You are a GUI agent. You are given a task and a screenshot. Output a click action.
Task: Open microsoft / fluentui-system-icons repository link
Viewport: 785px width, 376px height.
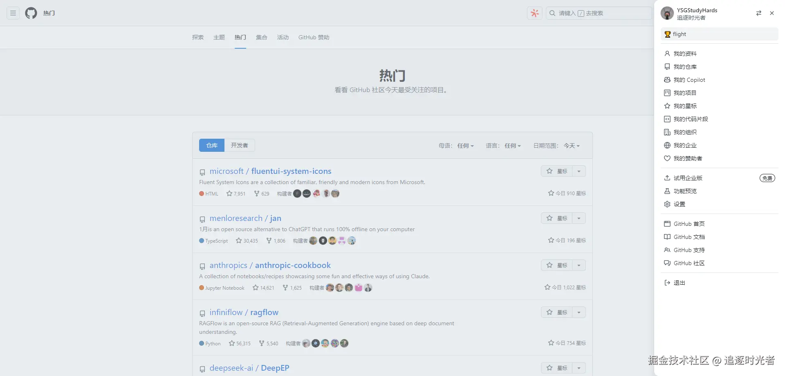point(270,171)
